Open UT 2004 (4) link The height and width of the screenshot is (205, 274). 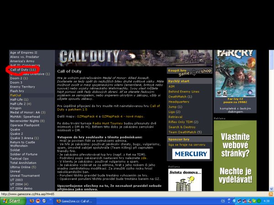[19, 184]
